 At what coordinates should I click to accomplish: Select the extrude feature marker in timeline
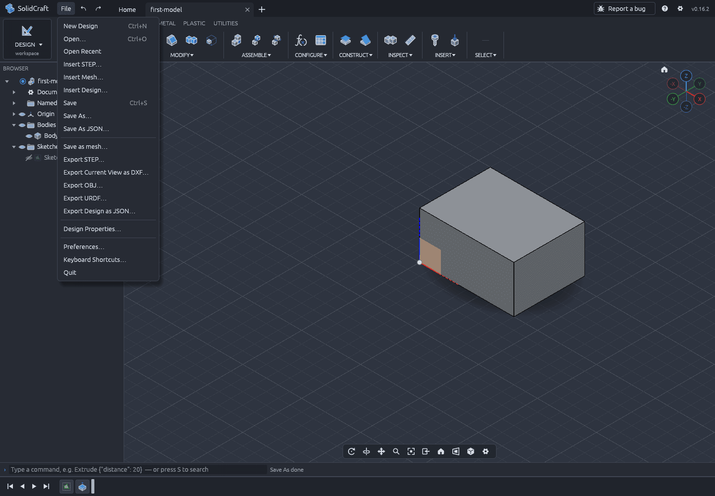coord(82,487)
